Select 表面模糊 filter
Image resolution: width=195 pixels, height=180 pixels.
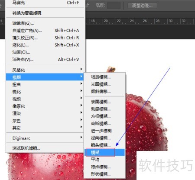pyautogui.click(x=104, y=102)
